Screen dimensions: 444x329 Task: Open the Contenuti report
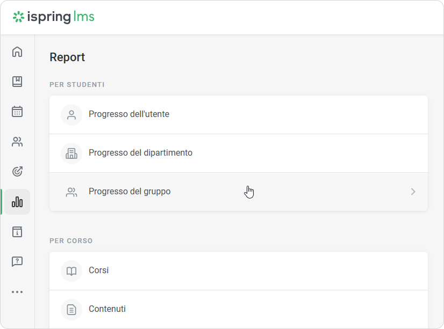pyautogui.click(x=107, y=309)
